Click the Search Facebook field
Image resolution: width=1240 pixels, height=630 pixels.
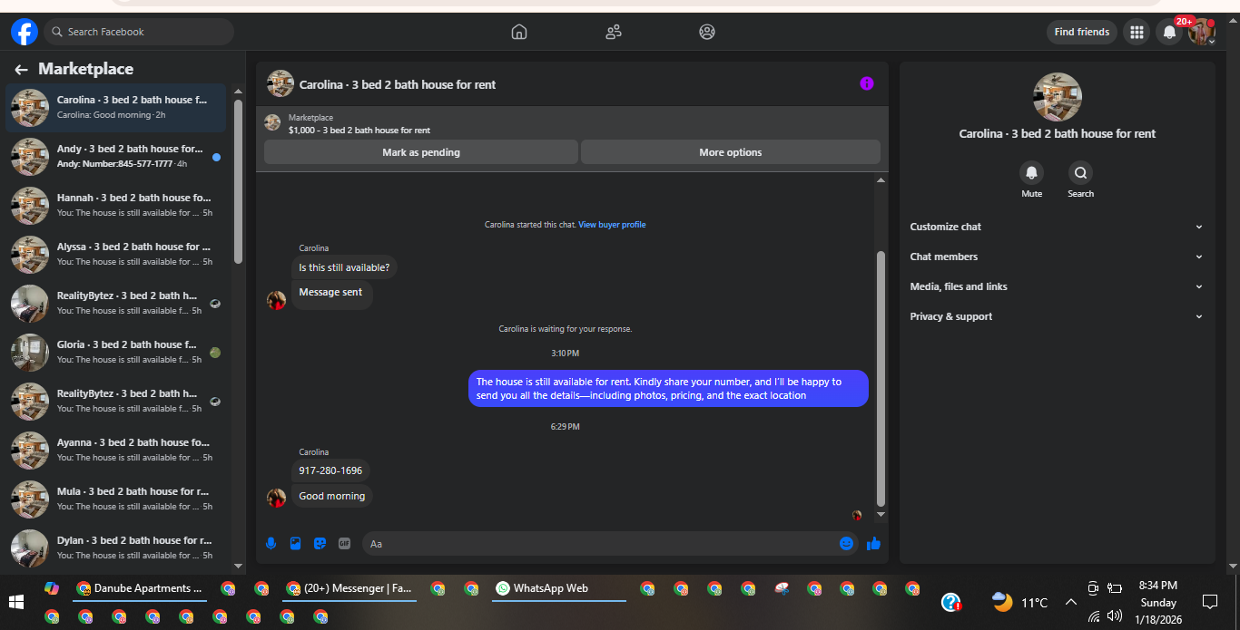[139, 32]
